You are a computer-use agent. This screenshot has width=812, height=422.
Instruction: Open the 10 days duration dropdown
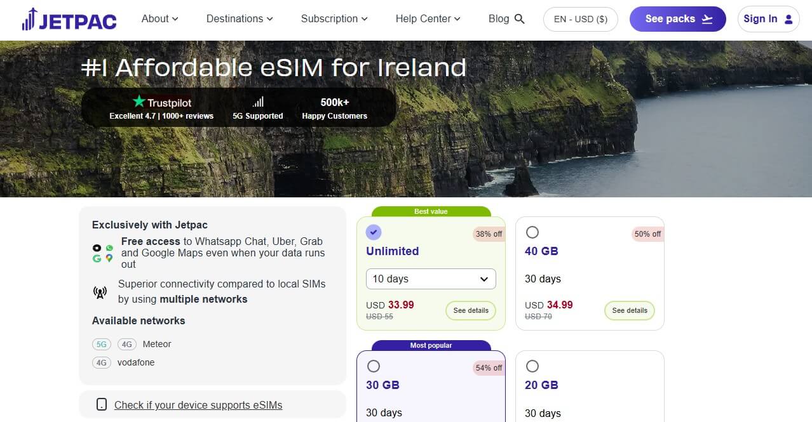click(430, 279)
